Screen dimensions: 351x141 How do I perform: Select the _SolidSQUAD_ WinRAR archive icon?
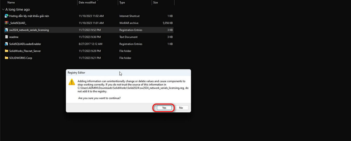tap(6, 23)
